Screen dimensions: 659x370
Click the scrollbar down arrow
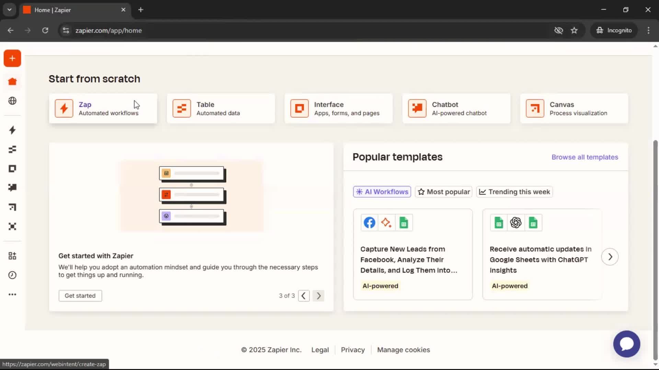(655, 365)
